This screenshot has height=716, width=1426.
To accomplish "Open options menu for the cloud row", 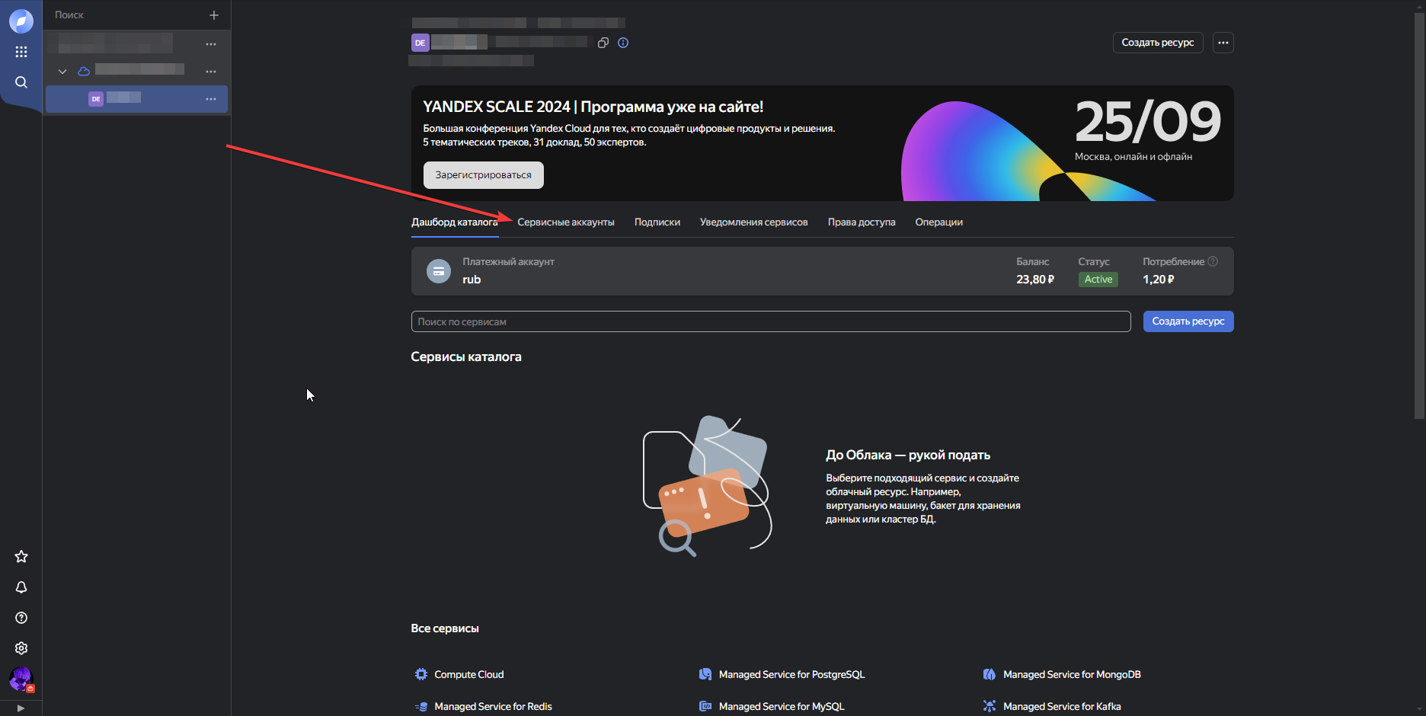I will click(211, 72).
